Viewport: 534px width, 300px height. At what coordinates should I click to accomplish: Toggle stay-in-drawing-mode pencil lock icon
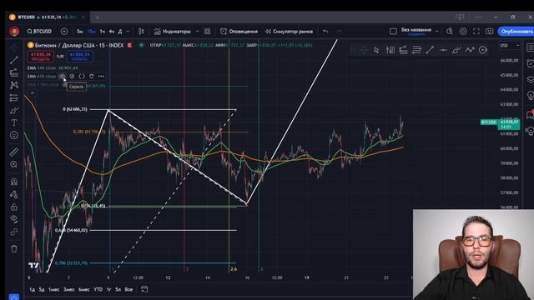click(x=14, y=194)
